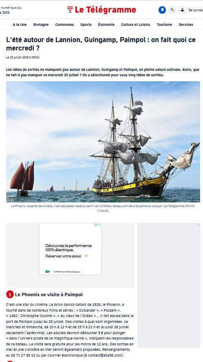Click the user account icon
Image resolution: width=203 pixels, height=362 pixels.
182,10
